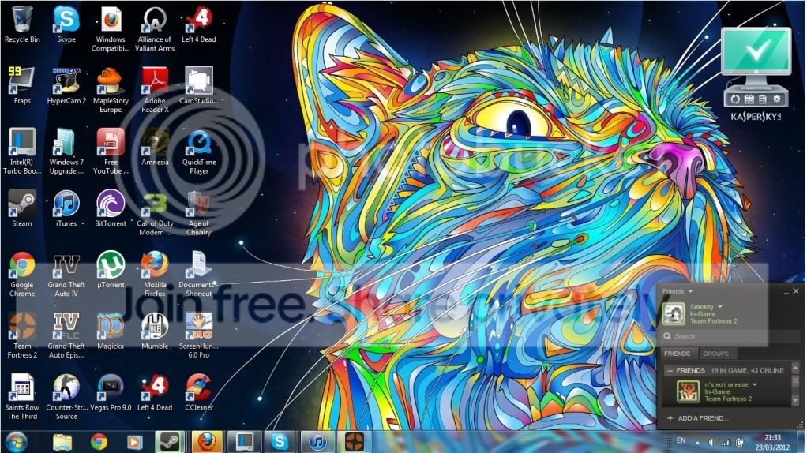Select the Fraps desktop icon

(x=22, y=85)
